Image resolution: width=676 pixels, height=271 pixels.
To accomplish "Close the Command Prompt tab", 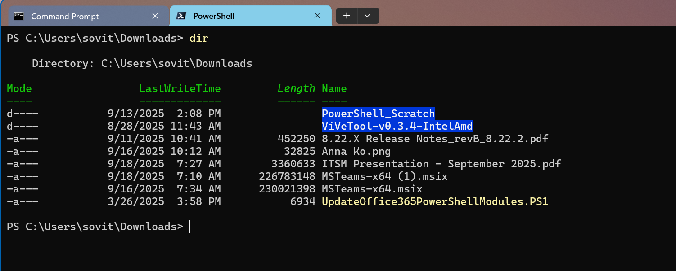I will tap(155, 16).
